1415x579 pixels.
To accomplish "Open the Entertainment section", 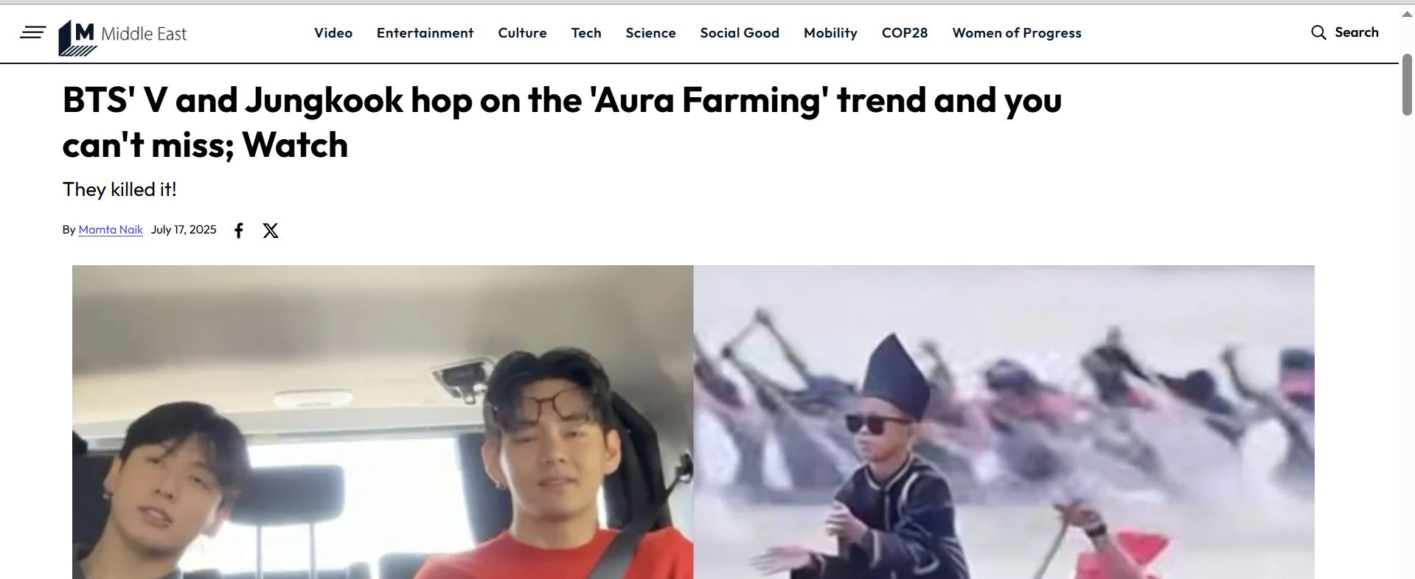I will [425, 33].
